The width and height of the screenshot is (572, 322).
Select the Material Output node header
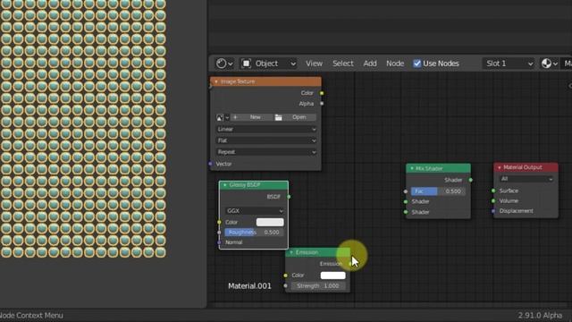click(526, 167)
